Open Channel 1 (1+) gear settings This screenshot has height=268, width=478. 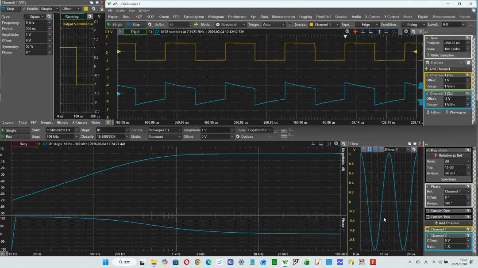[468, 75]
